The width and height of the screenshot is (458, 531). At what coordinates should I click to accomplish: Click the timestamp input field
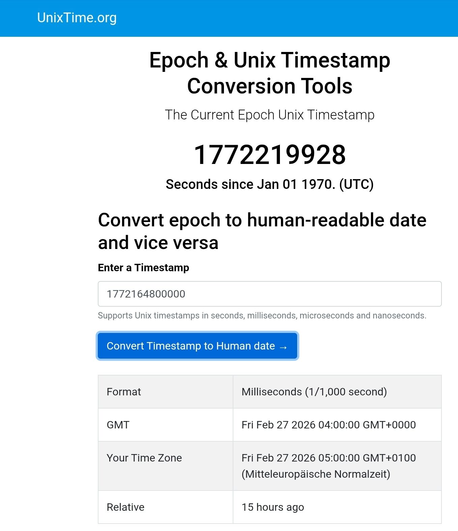269,294
